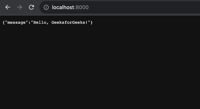Click the colon after the "message" key
This screenshot has height=109, width=200.
pyautogui.click(x=29, y=23)
